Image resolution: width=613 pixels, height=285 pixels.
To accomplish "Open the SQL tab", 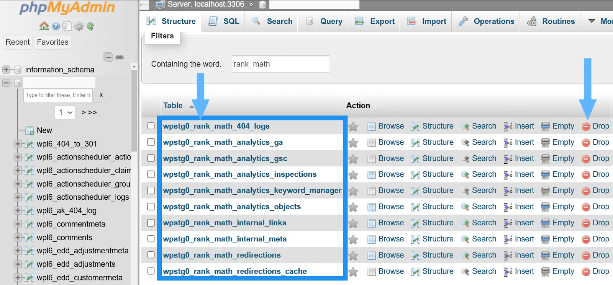I will click(x=224, y=21).
